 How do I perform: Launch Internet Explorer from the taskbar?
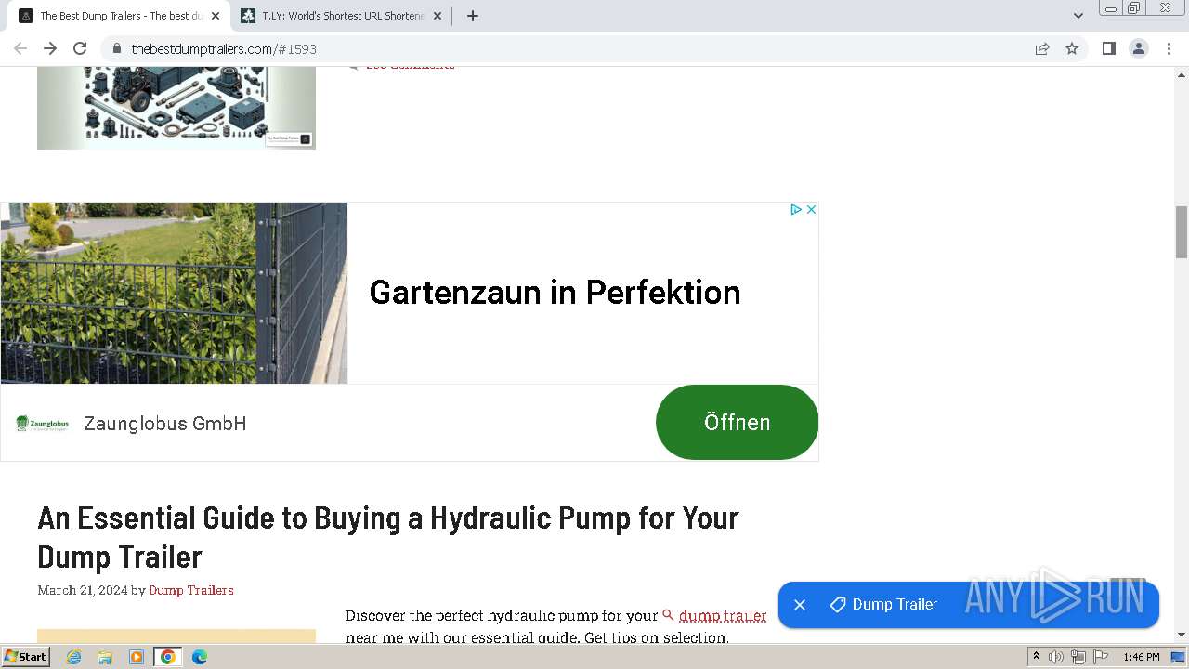74,657
